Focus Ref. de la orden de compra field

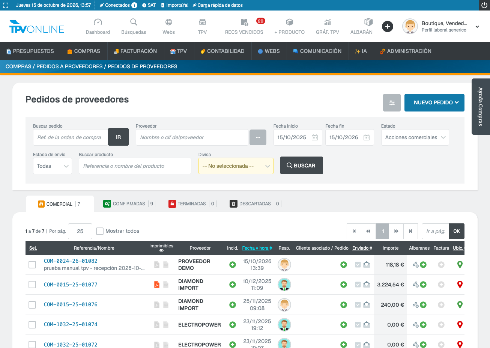pos(71,137)
